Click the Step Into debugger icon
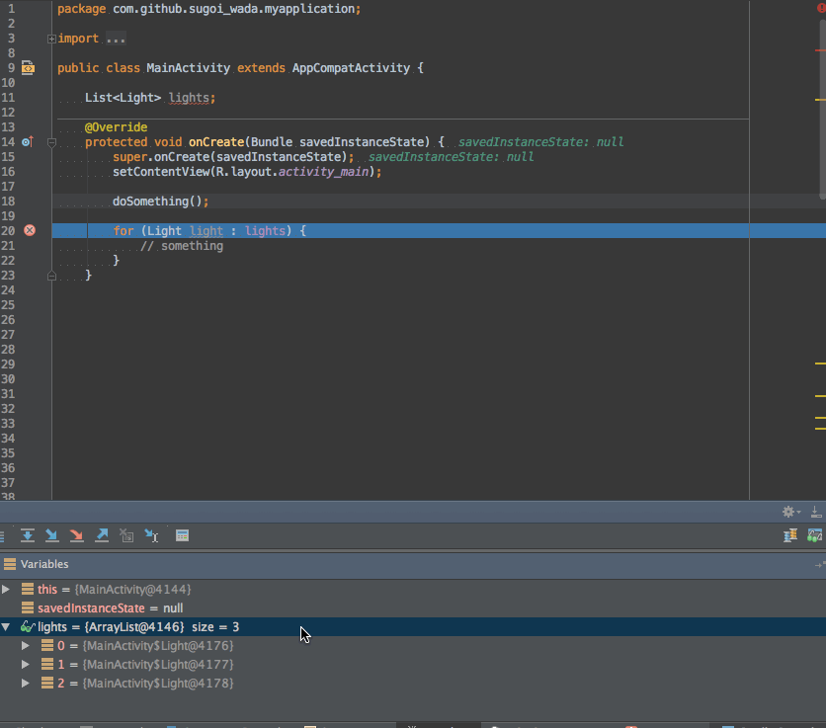The image size is (826, 728). pyautogui.click(x=51, y=535)
